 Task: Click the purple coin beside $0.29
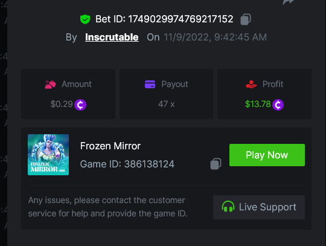(x=80, y=105)
